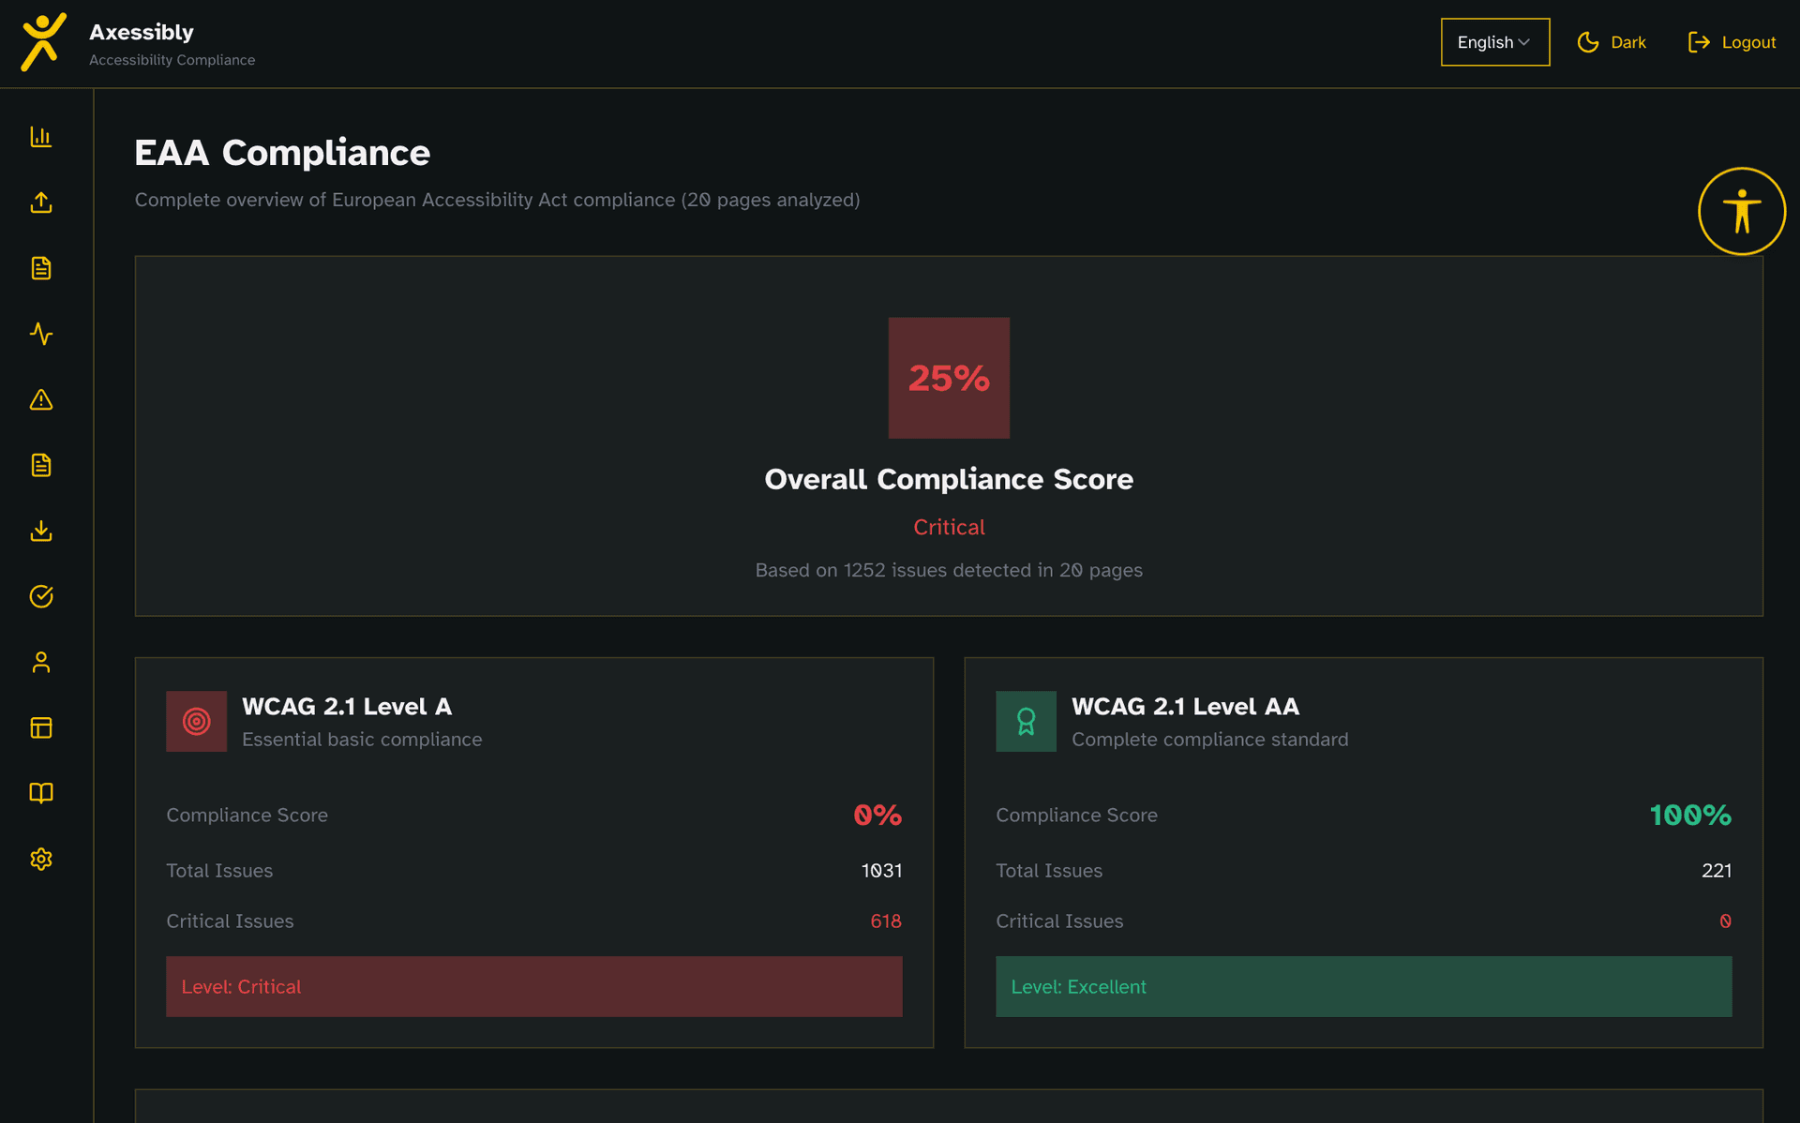1800x1123 pixels.
Task: Select the upload icon in the sidebar
Action: [x=41, y=202]
